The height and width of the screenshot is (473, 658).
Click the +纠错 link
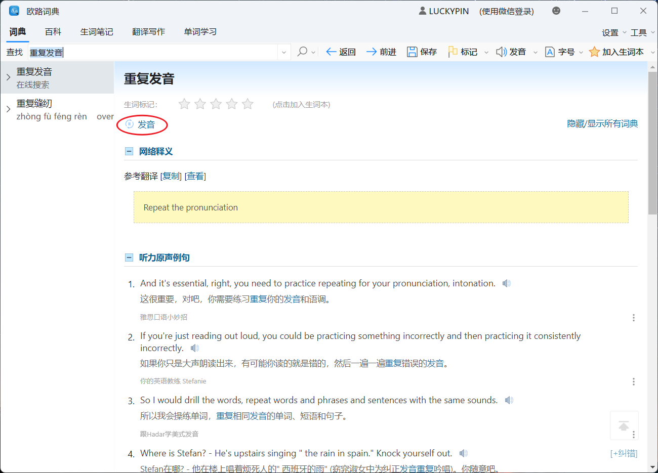point(624,453)
